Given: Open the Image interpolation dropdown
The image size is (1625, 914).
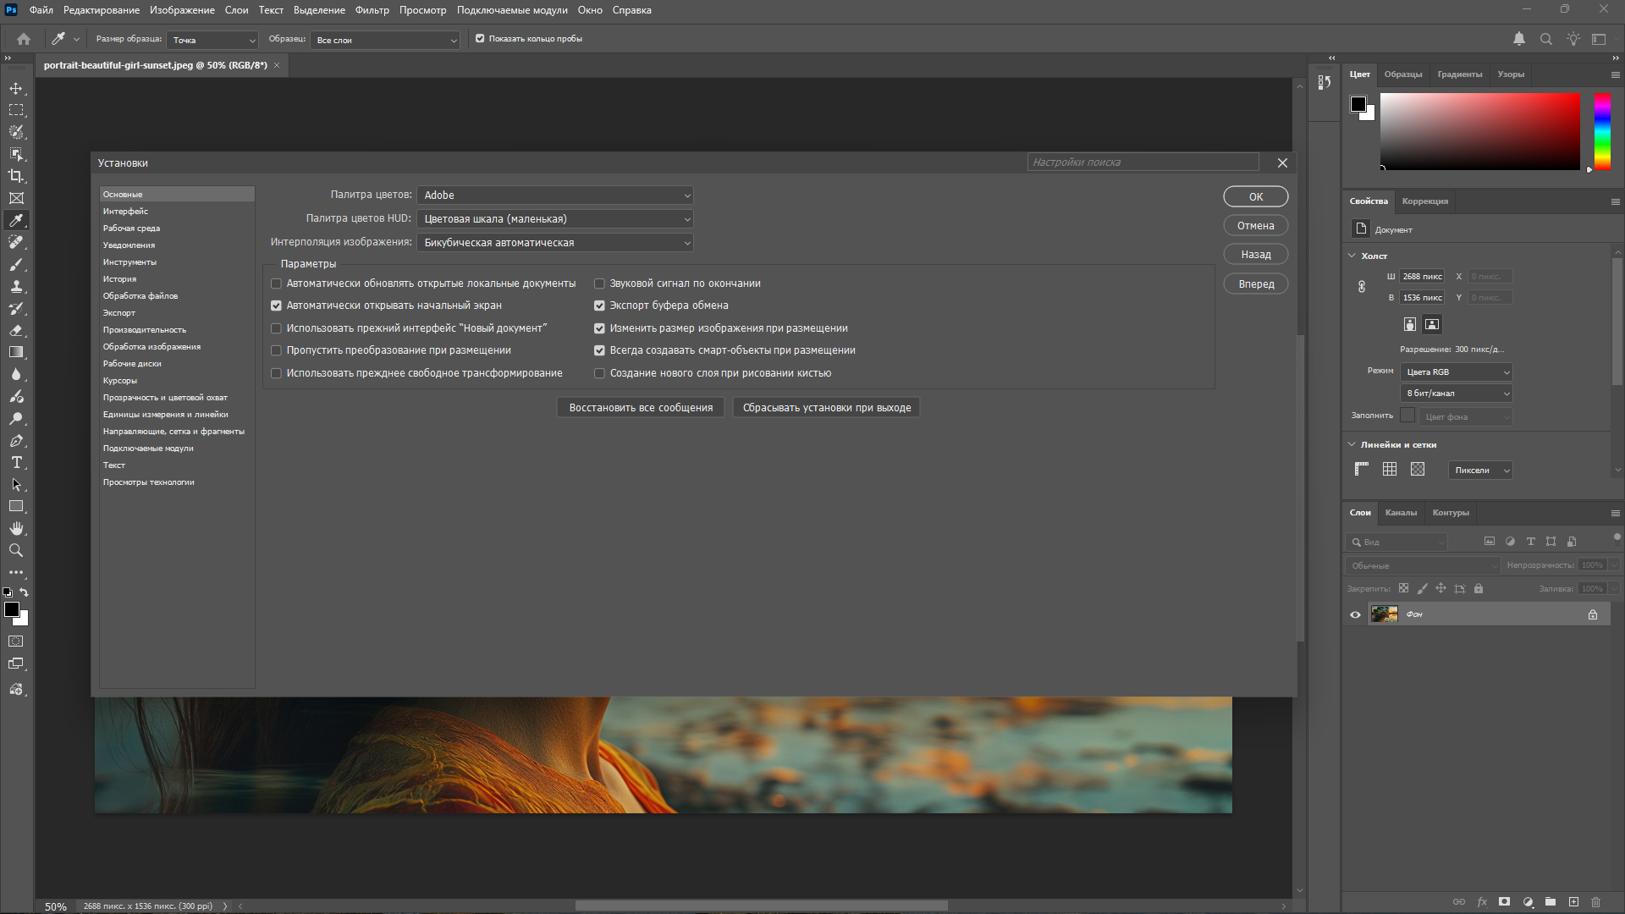Looking at the screenshot, I should [555, 243].
